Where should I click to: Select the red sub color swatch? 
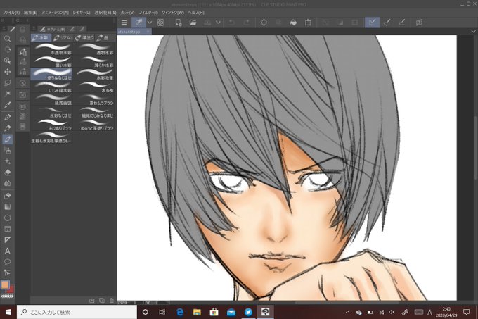coord(11,289)
